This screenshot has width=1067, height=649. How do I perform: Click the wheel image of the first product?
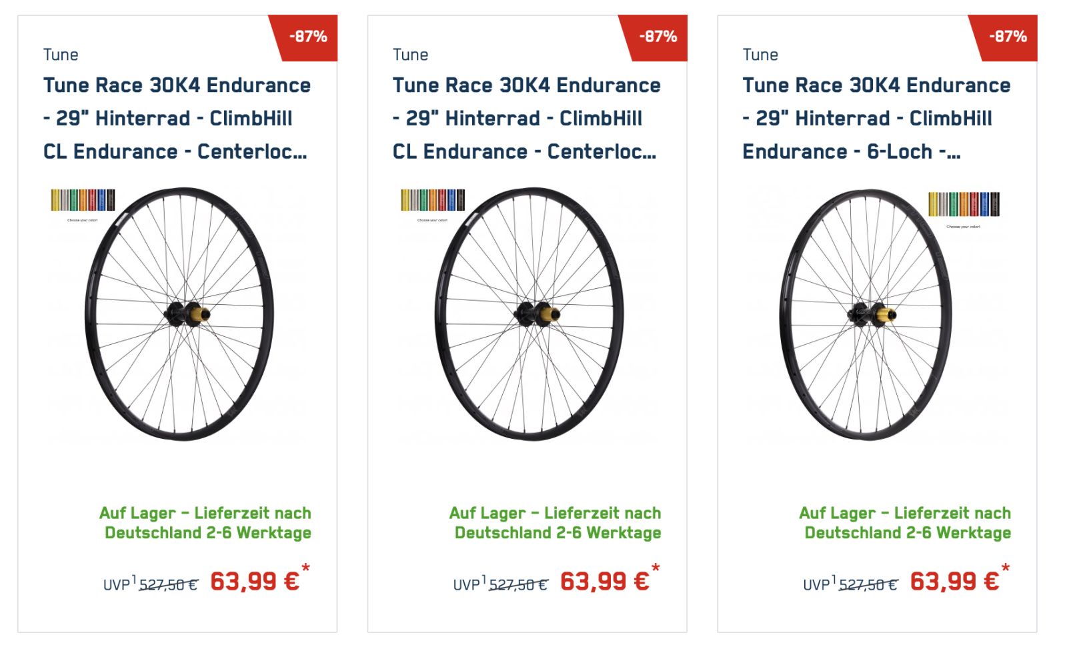pyautogui.click(x=179, y=314)
